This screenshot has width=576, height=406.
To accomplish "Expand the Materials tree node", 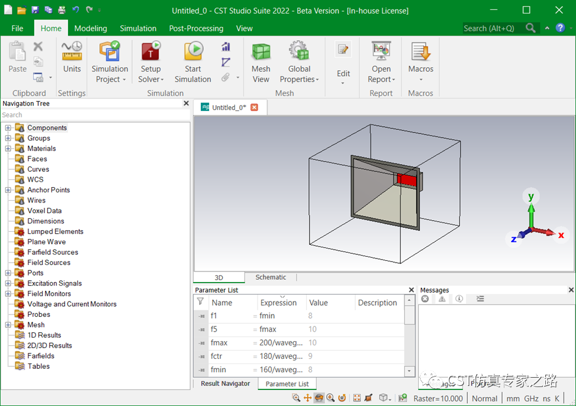I will tap(8, 148).
